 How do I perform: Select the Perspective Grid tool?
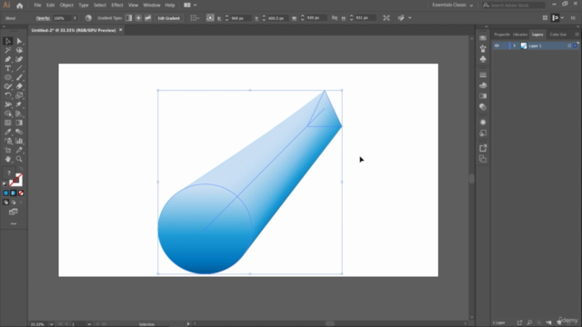click(x=19, y=114)
